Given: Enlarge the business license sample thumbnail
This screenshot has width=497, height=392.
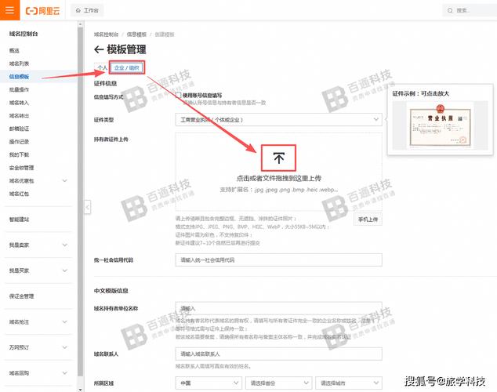Looking at the screenshot, I should coord(441,125).
